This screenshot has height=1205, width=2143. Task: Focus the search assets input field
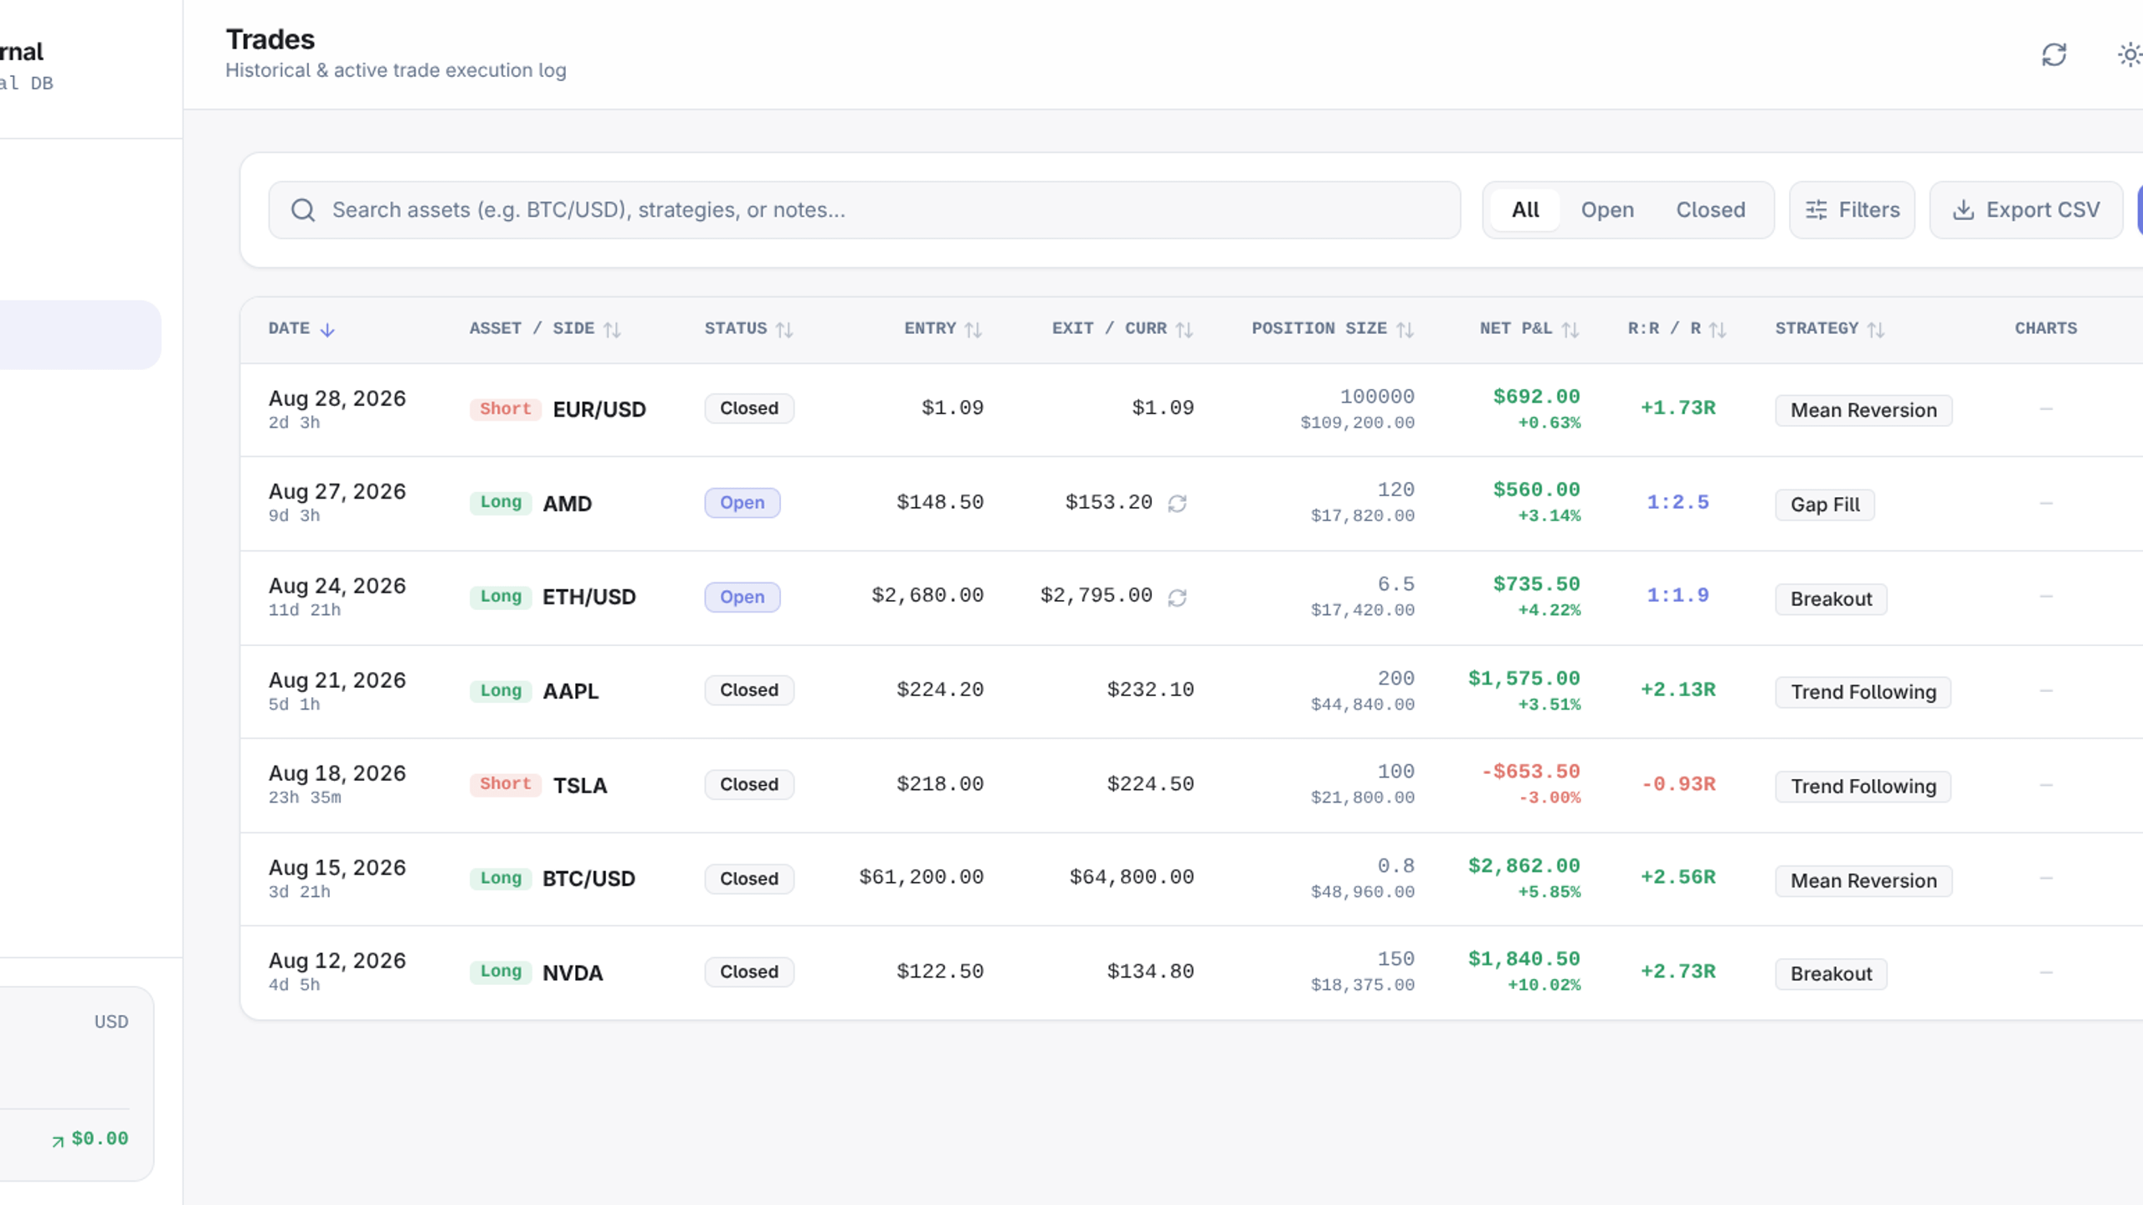click(865, 210)
